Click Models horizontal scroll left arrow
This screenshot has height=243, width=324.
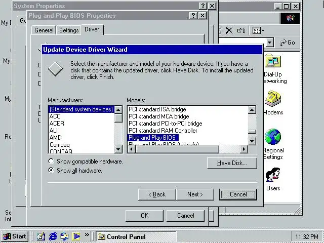[132, 149]
